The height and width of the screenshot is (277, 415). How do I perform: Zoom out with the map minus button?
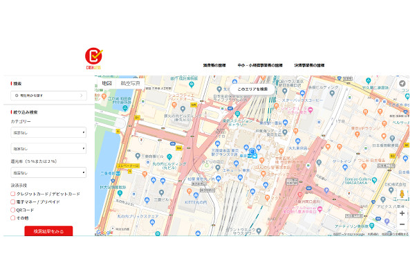[x=402, y=224]
